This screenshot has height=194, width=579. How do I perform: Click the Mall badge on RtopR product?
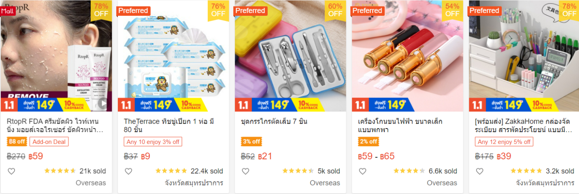pos(8,11)
